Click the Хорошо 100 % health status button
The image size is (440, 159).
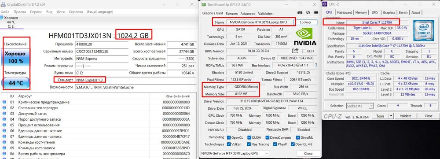[16, 57]
